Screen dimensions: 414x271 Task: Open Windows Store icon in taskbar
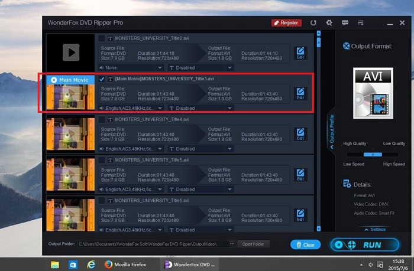pos(73,265)
